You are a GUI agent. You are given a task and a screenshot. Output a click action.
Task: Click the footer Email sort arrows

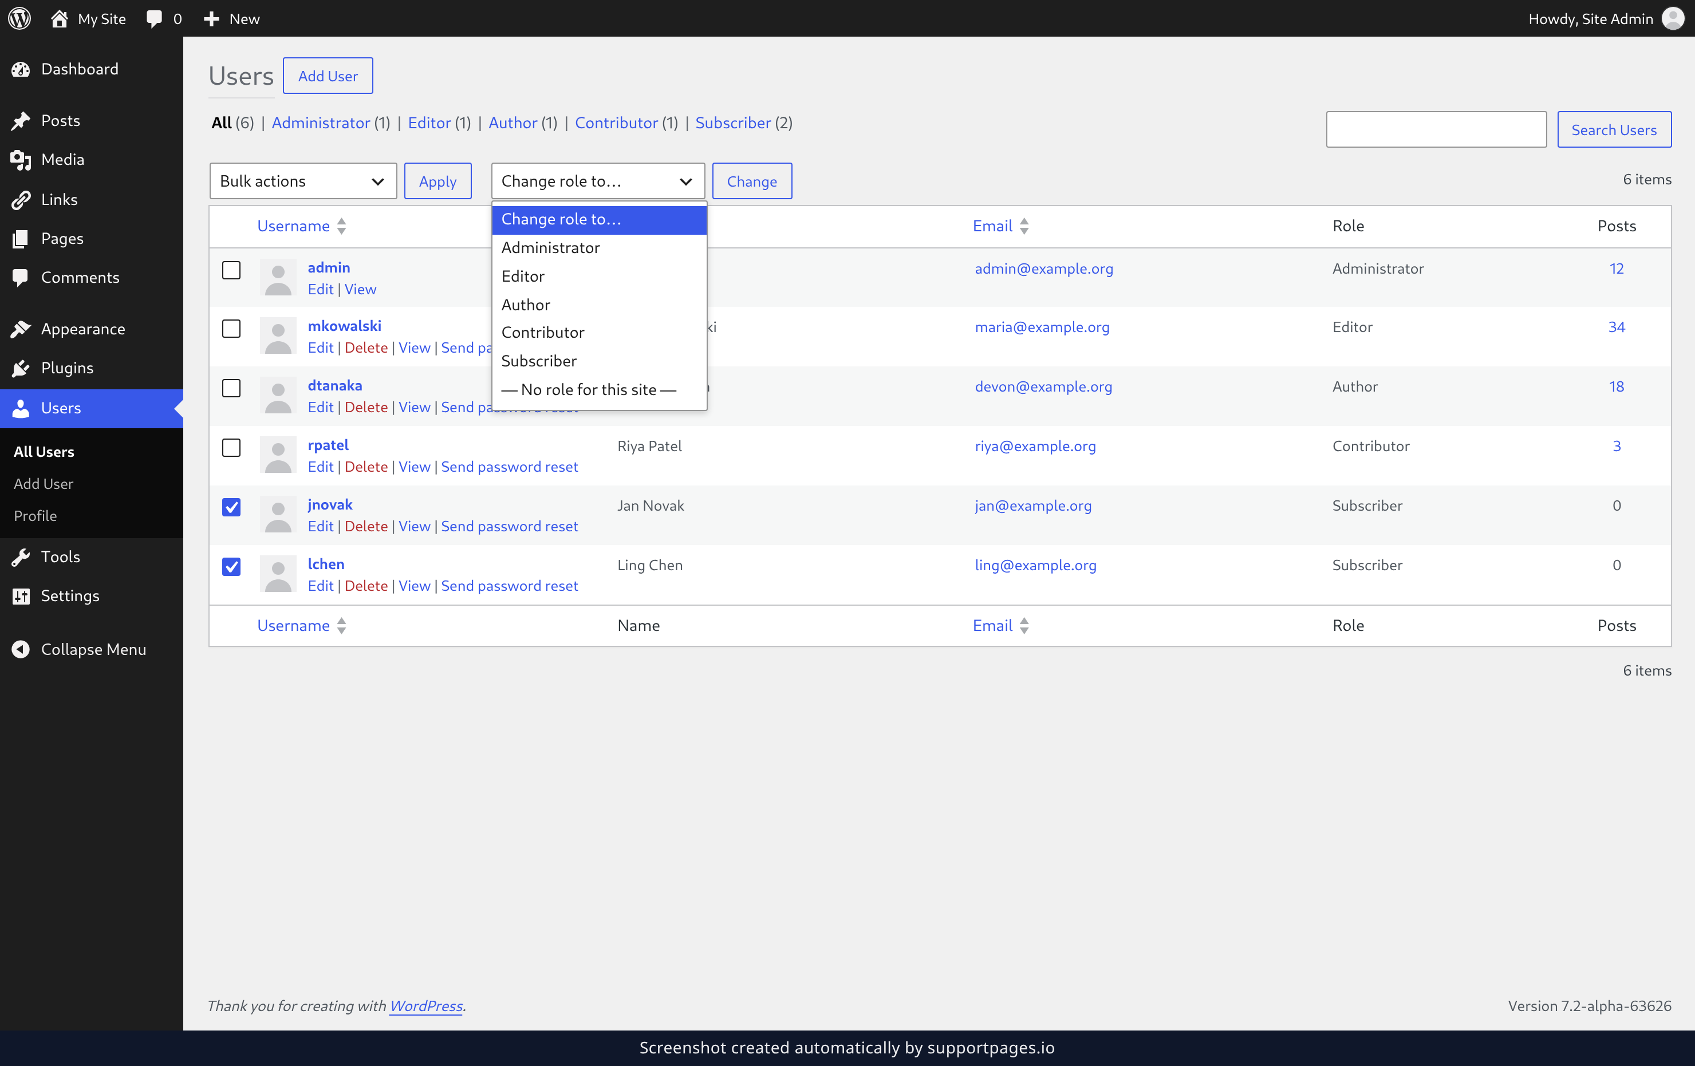click(x=1024, y=626)
